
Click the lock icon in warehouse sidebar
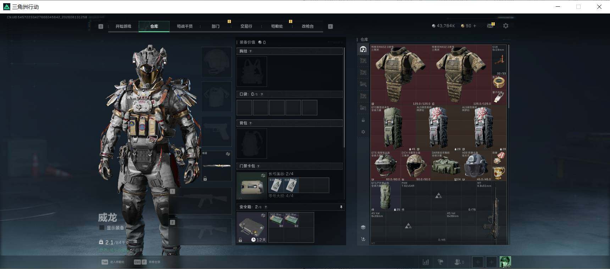[x=363, y=120]
